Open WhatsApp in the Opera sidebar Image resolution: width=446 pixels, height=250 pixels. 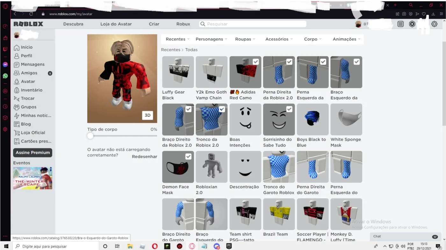(x=5, y=76)
